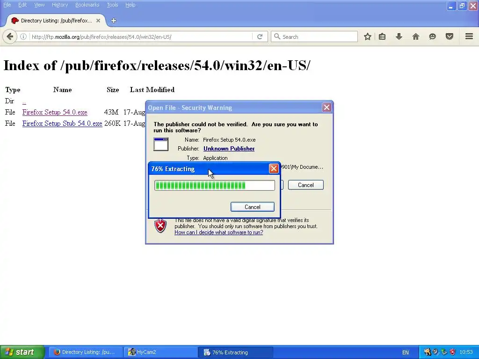
Task: Open the smiley chat toolbar icon
Action: click(432, 36)
